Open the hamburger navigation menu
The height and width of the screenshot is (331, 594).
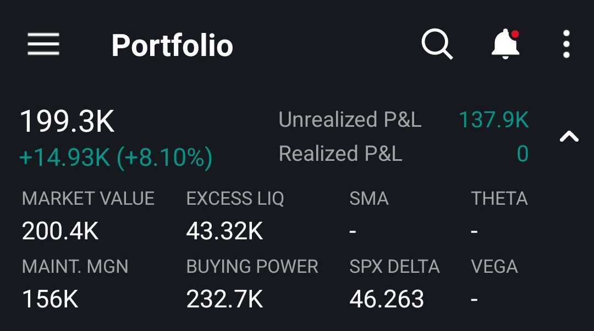(x=43, y=44)
